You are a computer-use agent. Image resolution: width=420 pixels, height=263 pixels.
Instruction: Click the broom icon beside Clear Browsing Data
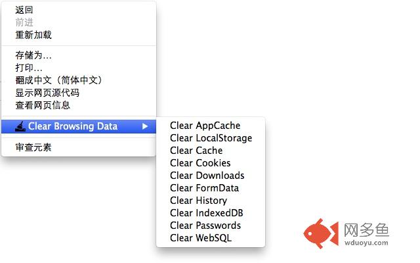coord(20,126)
